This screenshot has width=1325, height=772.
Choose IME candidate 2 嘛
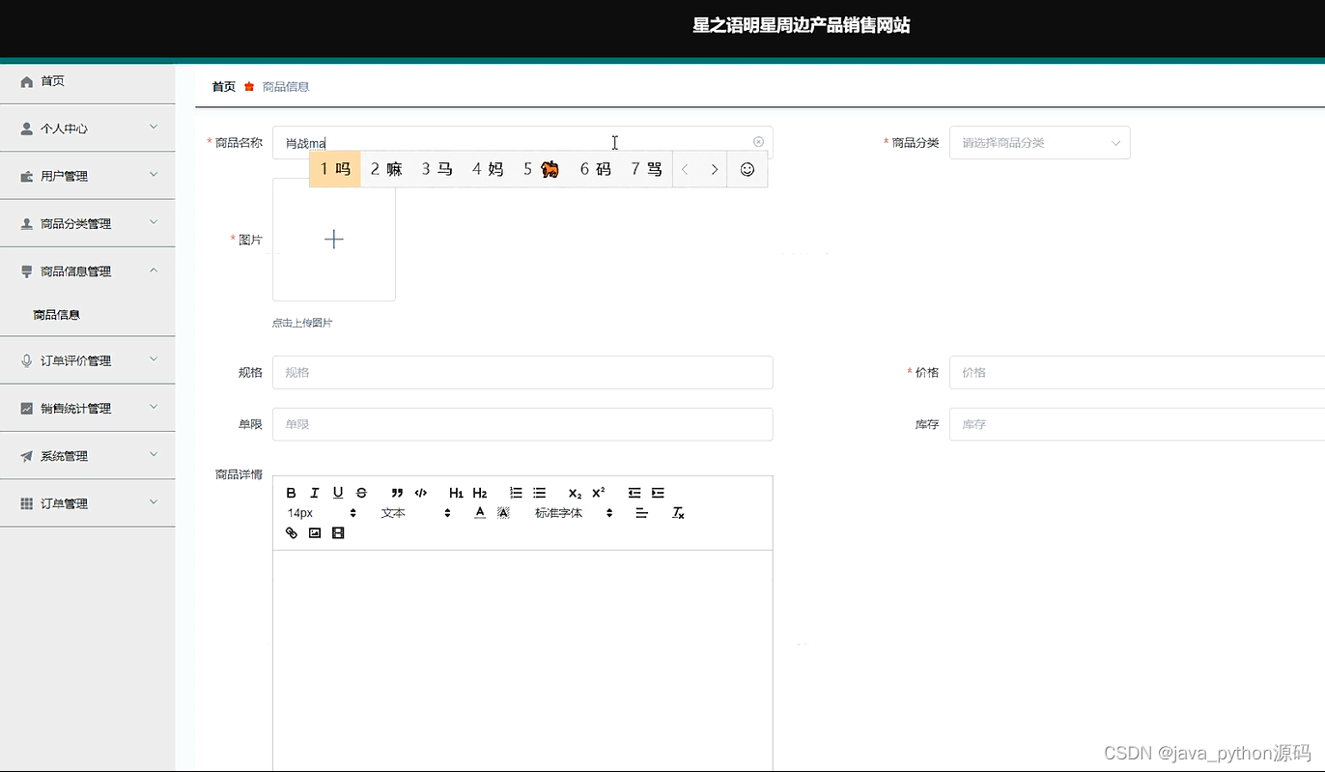pos(386,169)
